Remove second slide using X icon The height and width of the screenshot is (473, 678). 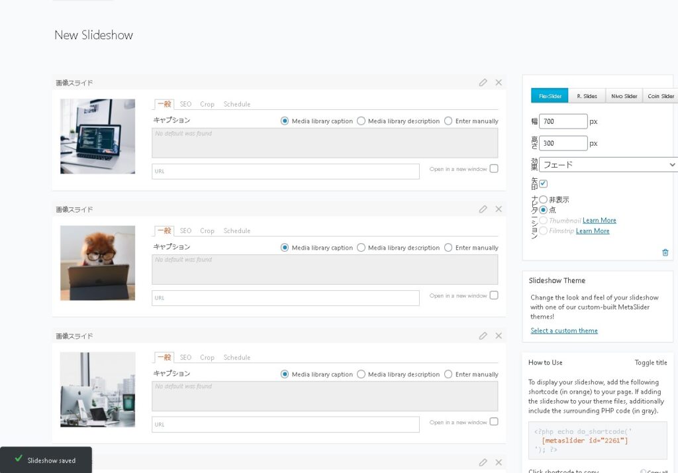point(499,209)
